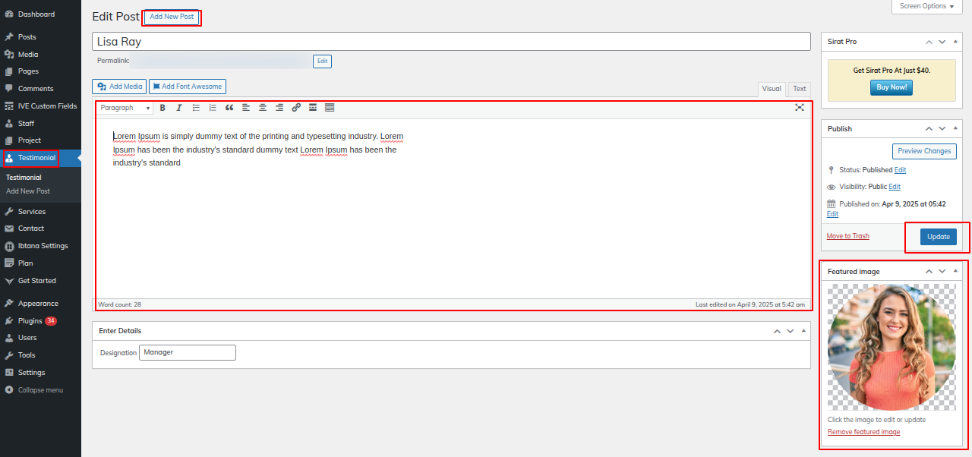Image resolution: width=972 pixels, height=457 pixels.
Task: Open the Paragraph format dropdown
Action: [125, 108]
